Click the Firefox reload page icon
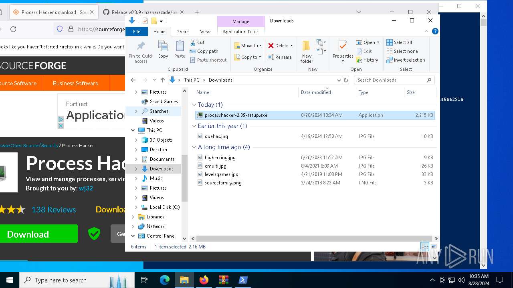The height and width of the screenshot is (288, 513). tap(13, 29)
